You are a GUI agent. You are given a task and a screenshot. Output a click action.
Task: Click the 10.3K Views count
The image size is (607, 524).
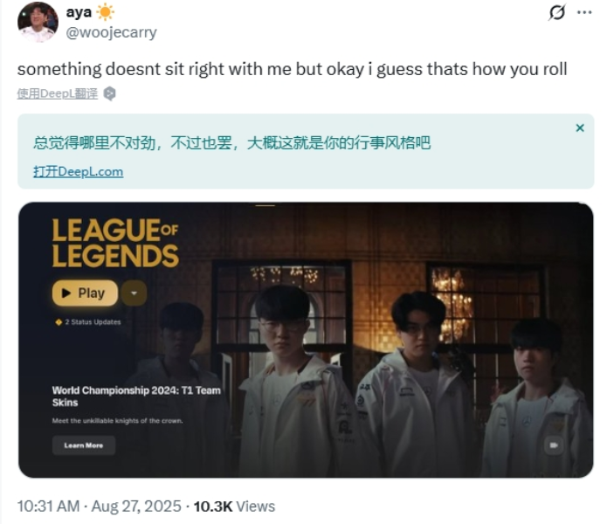click(x=234, y=507)
